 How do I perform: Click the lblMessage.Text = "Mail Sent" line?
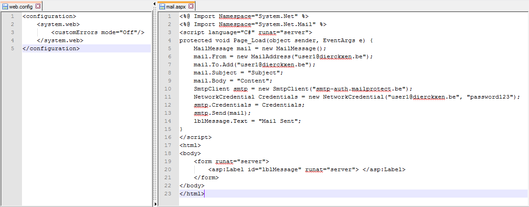[x=247, y=121]
